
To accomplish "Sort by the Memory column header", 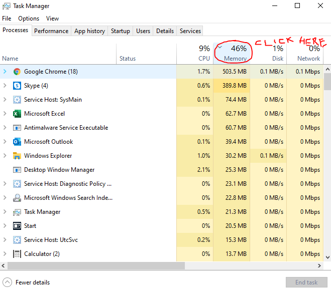I will (232, 54).
